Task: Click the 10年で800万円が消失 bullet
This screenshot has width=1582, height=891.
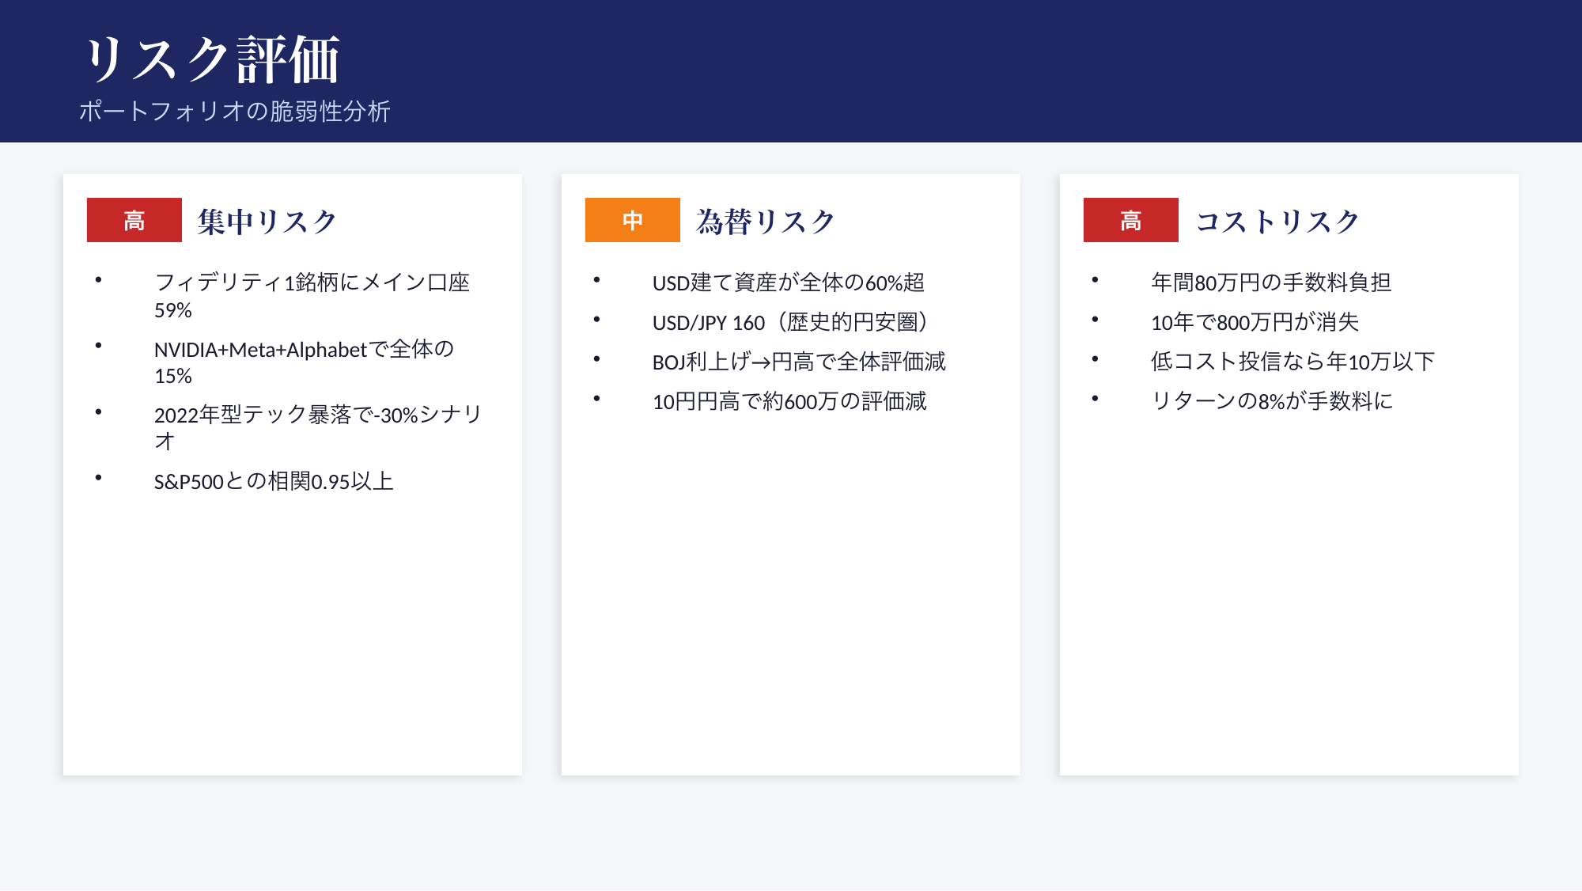Action: (1255, 322)
